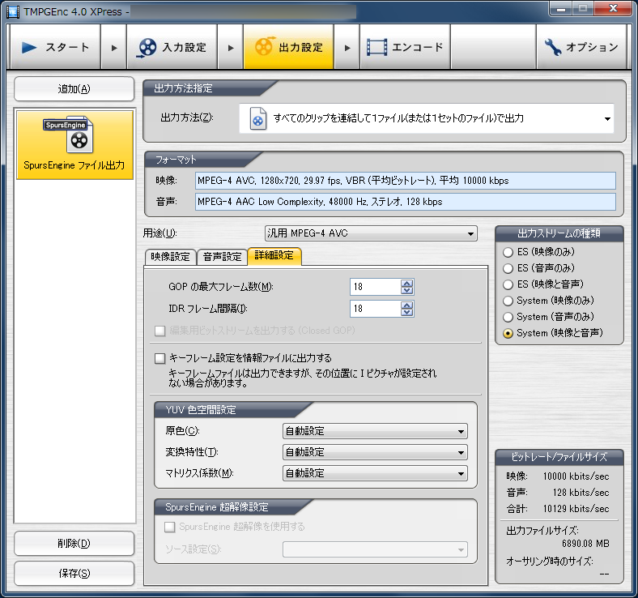
Task: Open the 変換特性(T) dropdown
Action: pyautogui.click(x=375, y=452)
